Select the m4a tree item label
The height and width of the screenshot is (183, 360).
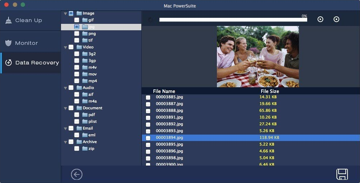[92, 101]
